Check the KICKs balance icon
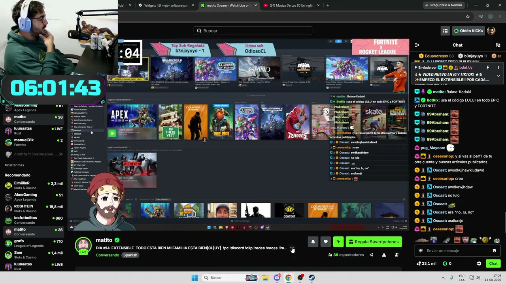The image size is (506, 284). pos(445,263)
